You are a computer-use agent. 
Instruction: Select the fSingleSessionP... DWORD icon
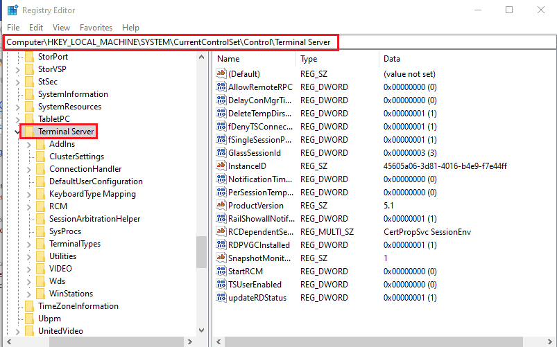click(221, 139)
